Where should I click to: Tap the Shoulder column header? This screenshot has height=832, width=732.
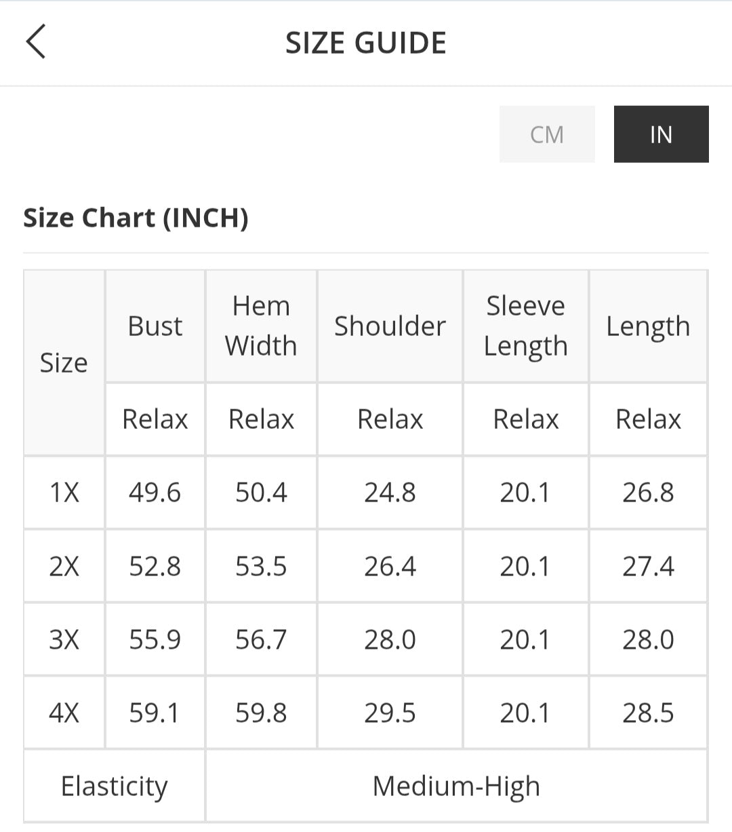pyautogui.click(x=390, y=326)
